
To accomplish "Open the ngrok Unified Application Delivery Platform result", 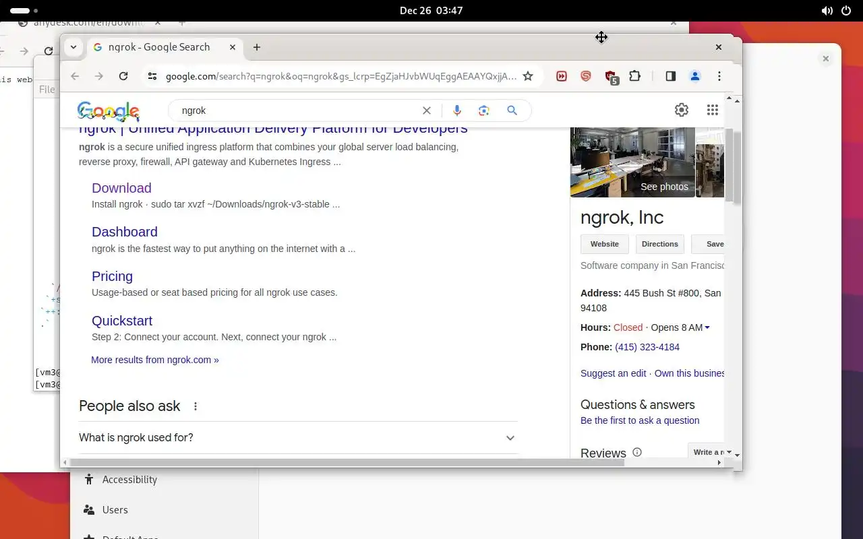I will pos(273,128).
